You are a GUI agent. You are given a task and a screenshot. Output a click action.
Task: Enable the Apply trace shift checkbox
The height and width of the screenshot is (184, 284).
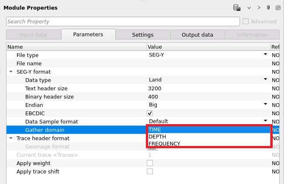pyautogui.click(x=150, y=171)
